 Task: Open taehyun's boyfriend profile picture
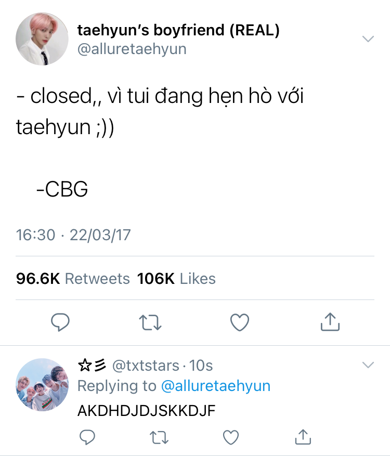(x=42, y=38)
